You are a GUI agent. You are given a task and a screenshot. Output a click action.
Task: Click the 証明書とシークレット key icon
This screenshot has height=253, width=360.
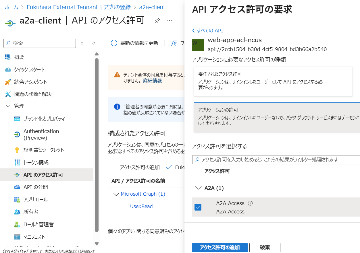pos(17,150)
